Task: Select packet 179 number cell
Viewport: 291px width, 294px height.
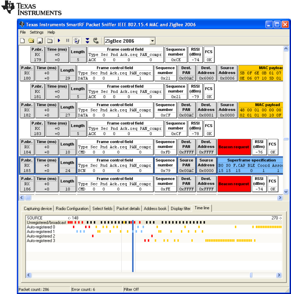Action: click(x=38, y=54)
